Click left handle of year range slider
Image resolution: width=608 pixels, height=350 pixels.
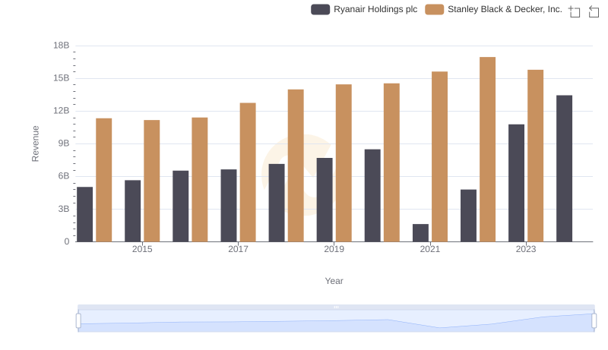[x=78, y=321]
